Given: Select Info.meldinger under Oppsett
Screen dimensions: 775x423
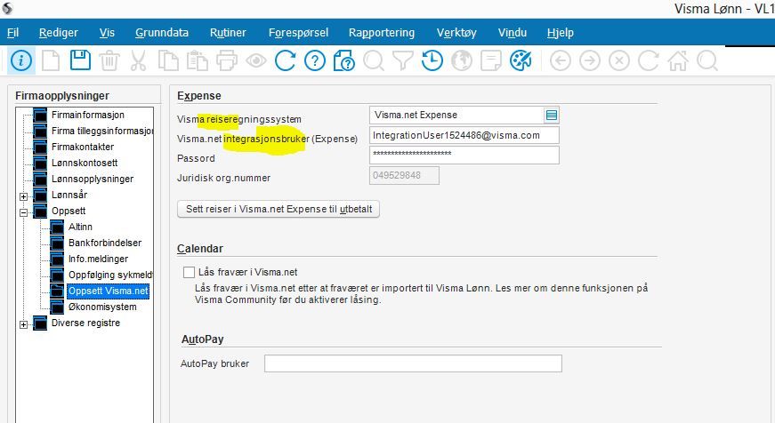Looking at the screenshot, I should coord(98,259).
